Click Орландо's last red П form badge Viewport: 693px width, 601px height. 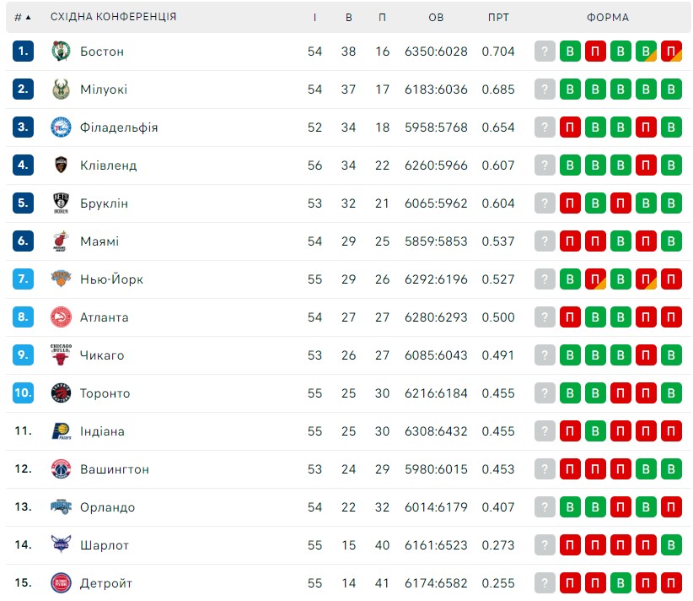pos(671,506)
